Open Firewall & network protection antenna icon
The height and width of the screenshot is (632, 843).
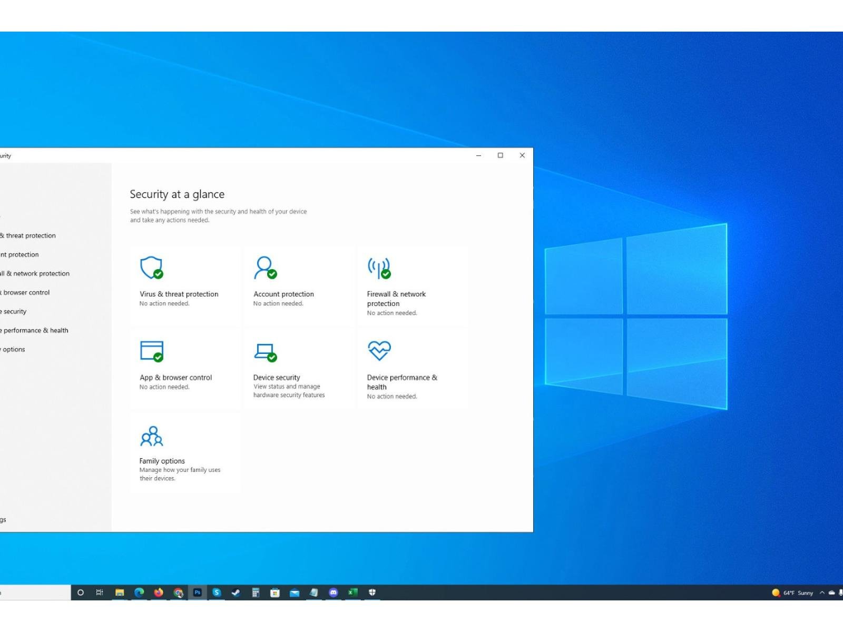379,268
